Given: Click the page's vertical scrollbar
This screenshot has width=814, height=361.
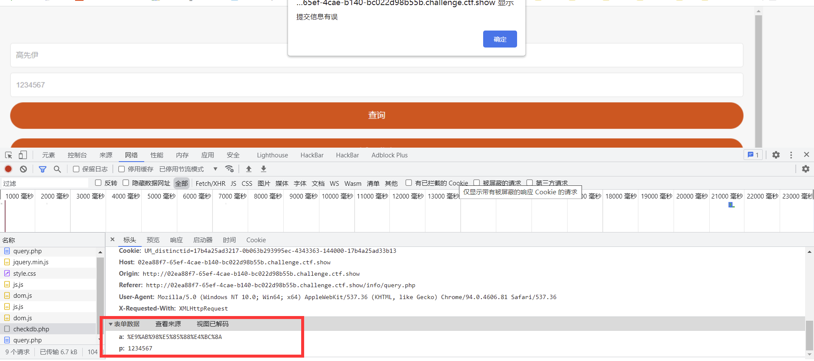Looking at the screenshot, I should point(758,81).
